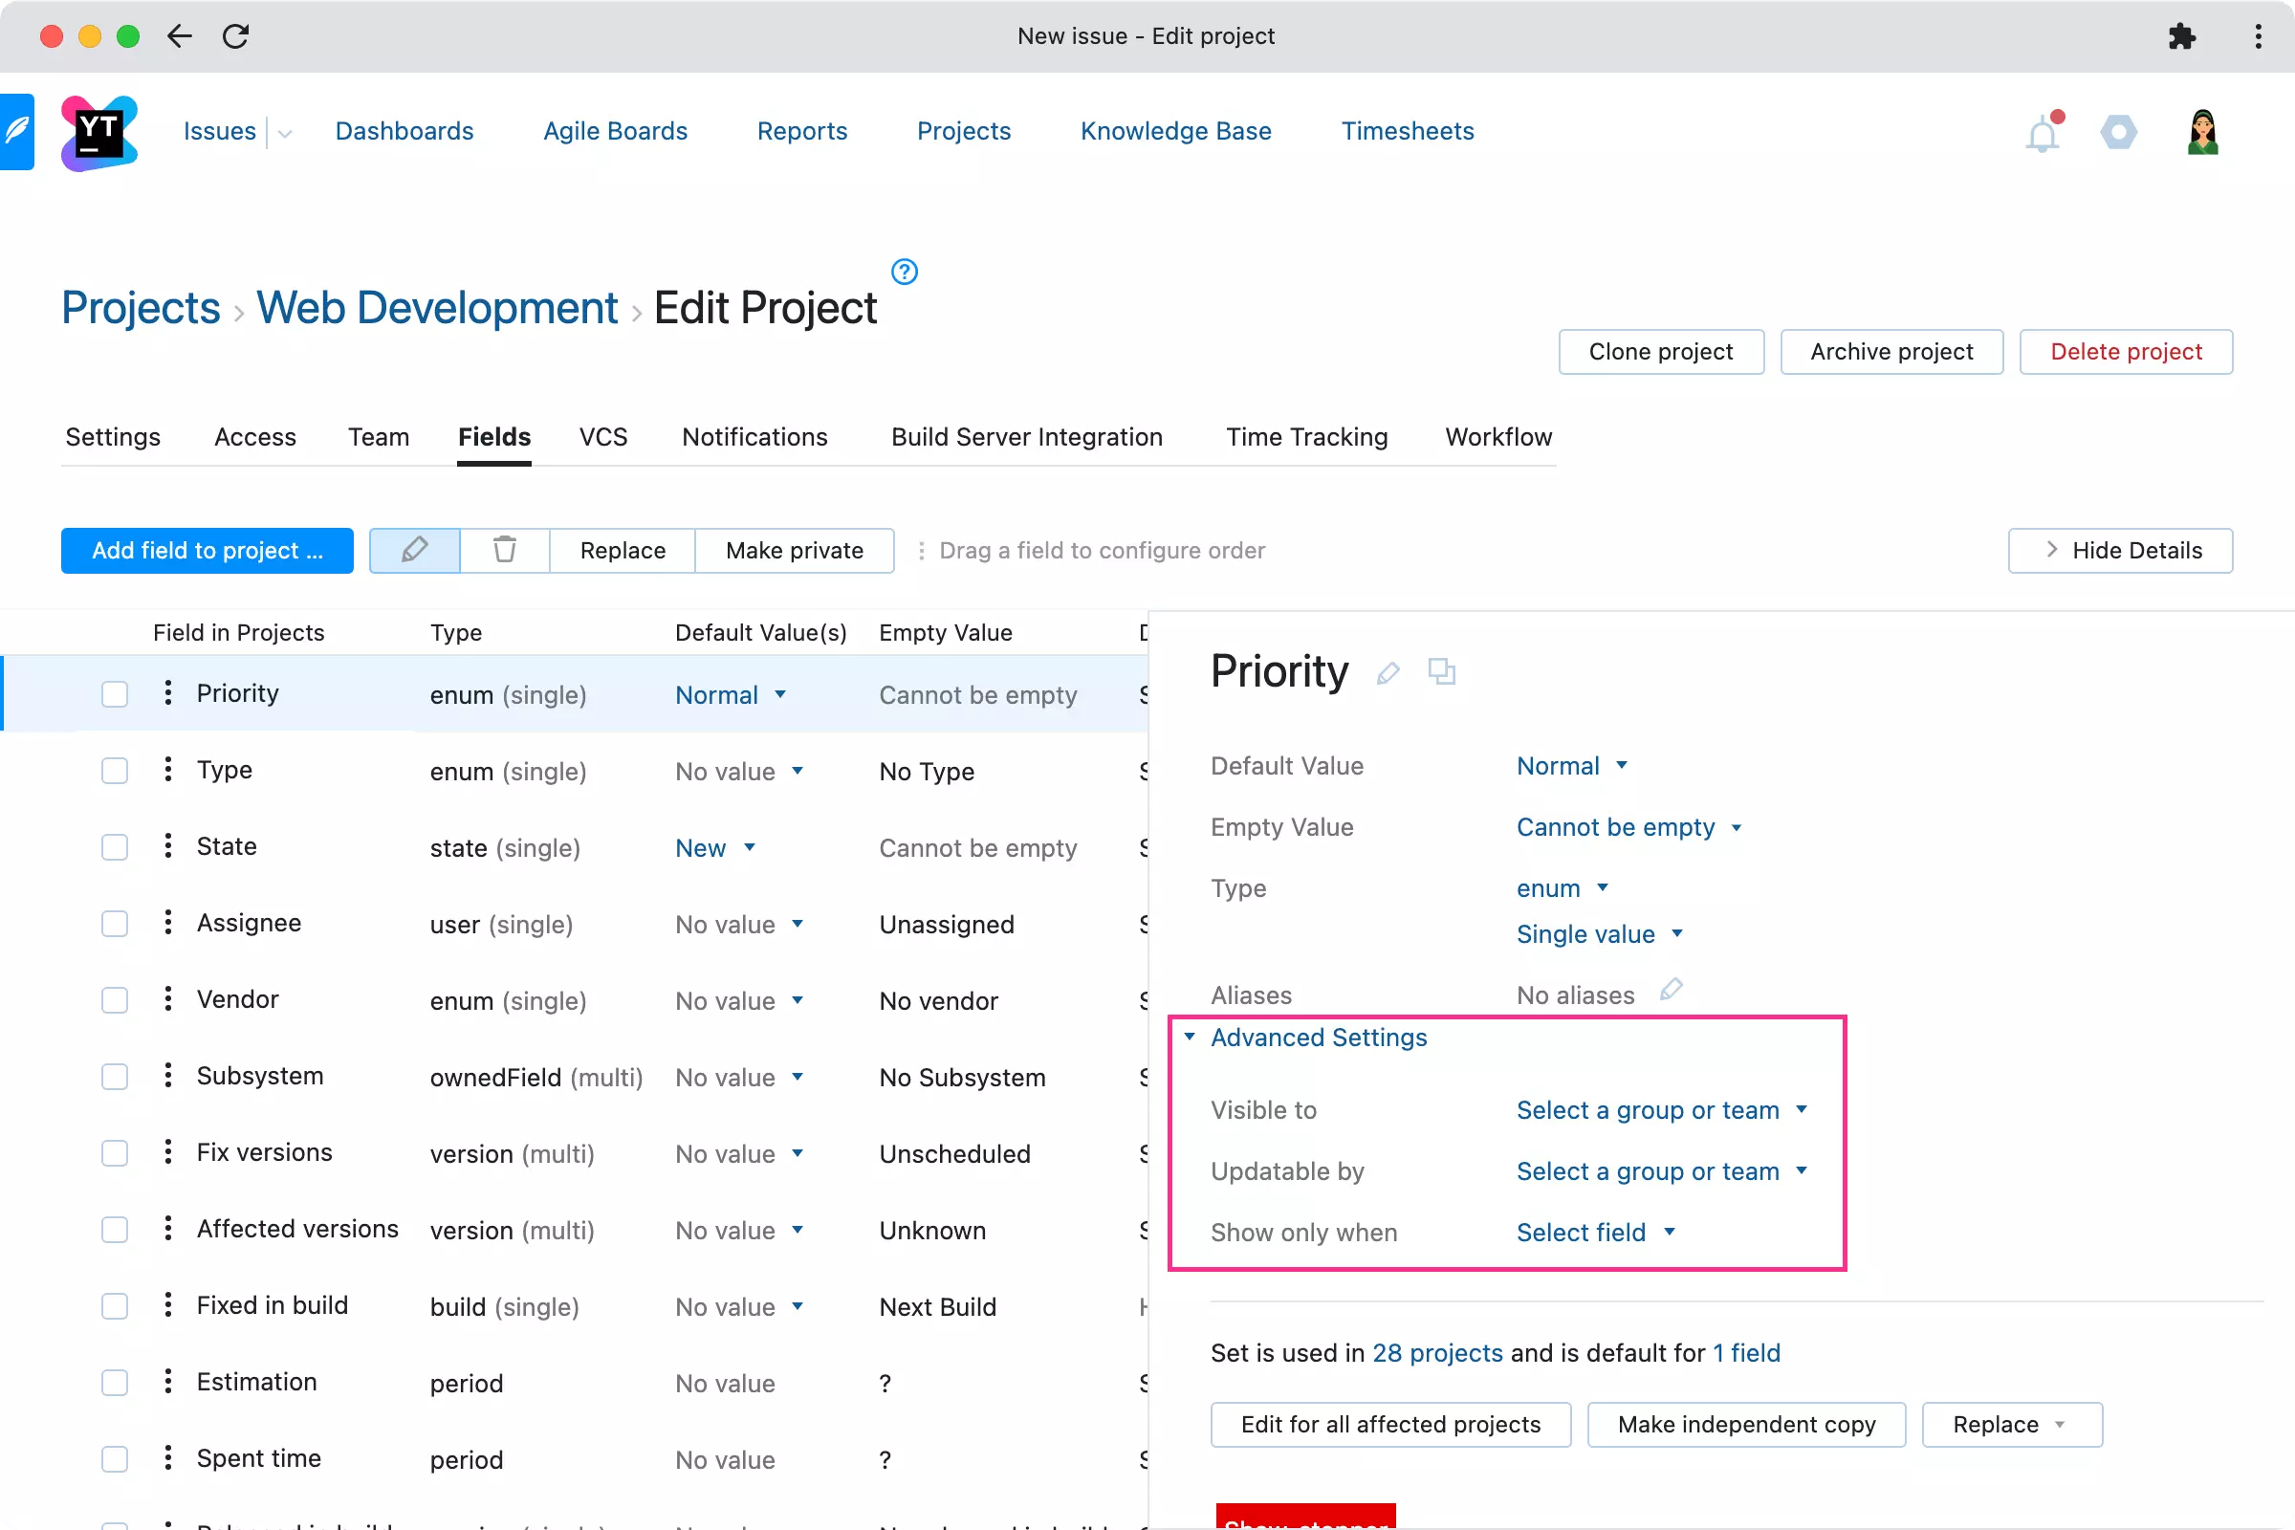Check the State field checkbox
The width and height of the screenshot is (2295, 1530).
point(115,847)
